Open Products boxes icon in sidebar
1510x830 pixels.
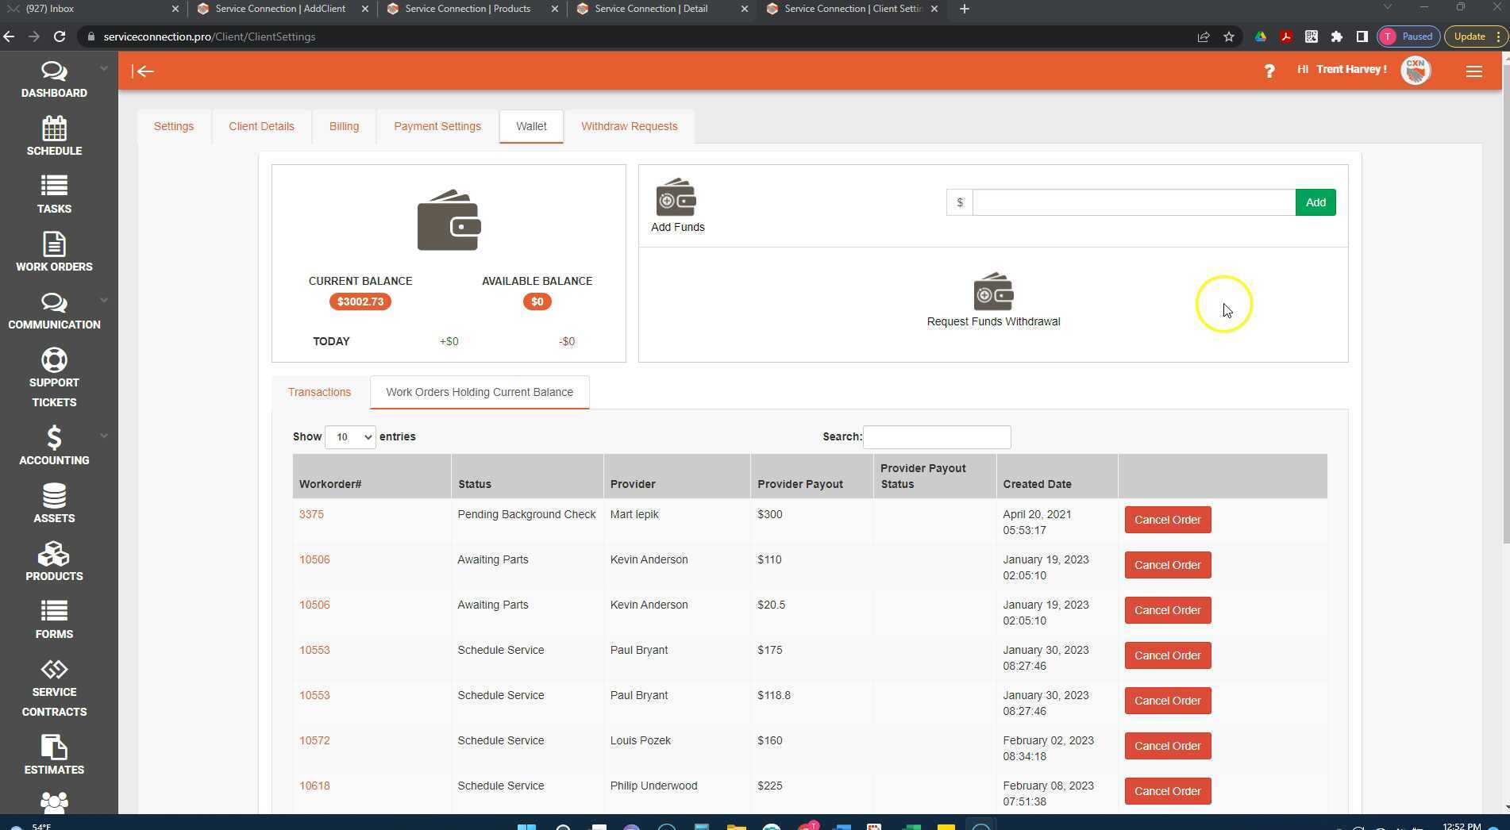coord(54,555)
